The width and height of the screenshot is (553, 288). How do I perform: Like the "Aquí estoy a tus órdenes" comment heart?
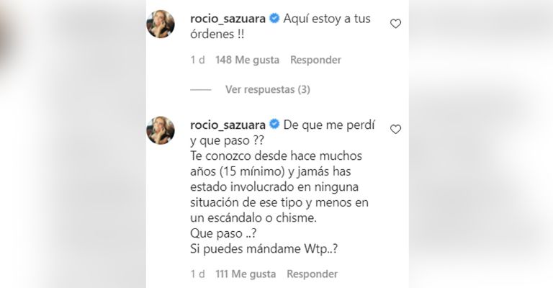click(x=395, y=24)
